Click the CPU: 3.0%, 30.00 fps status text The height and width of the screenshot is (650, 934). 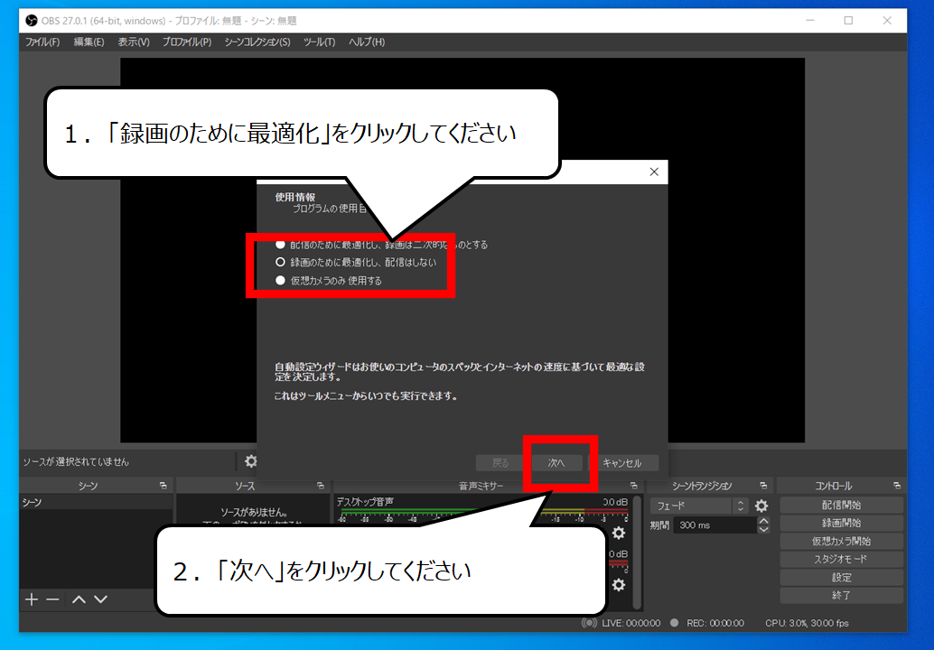808,623
